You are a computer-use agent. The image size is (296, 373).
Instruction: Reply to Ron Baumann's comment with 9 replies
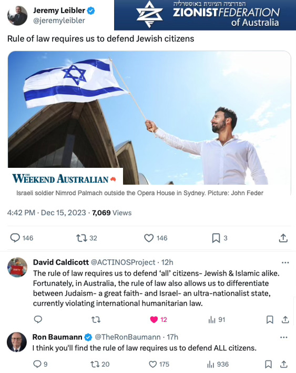click(x=37, y=364)
